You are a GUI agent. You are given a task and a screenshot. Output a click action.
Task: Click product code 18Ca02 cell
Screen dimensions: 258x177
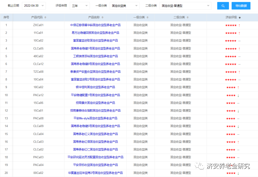(x=38, y=87)
